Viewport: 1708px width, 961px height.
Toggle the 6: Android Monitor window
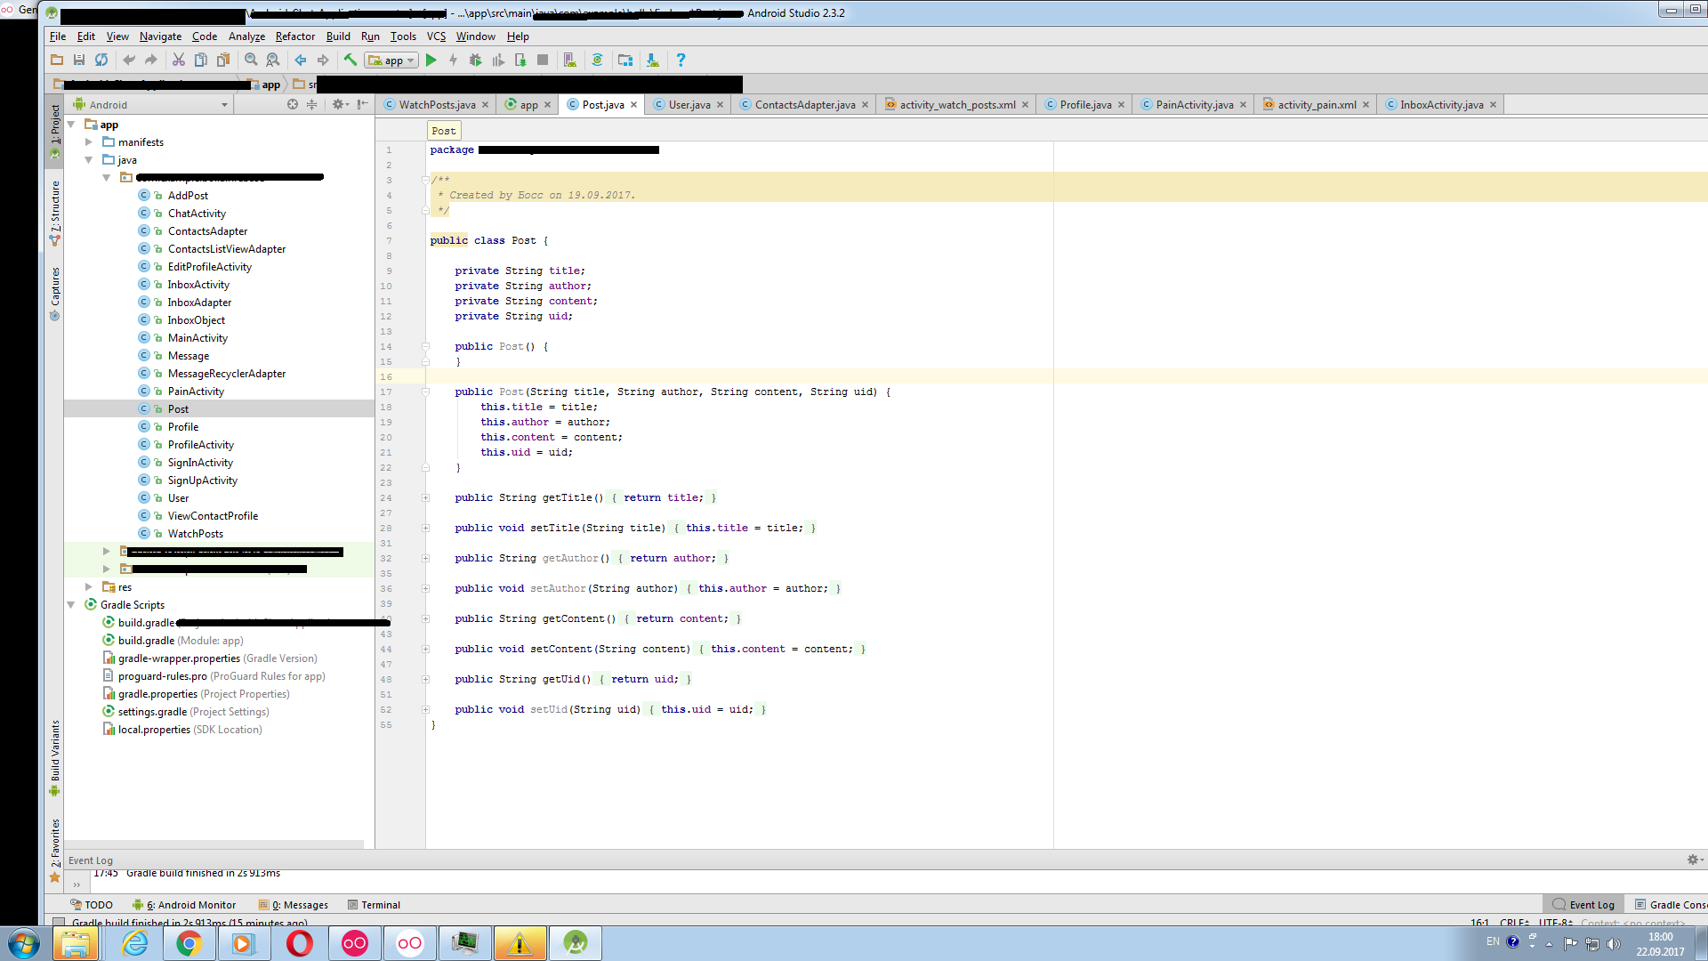tap(184, 905)
